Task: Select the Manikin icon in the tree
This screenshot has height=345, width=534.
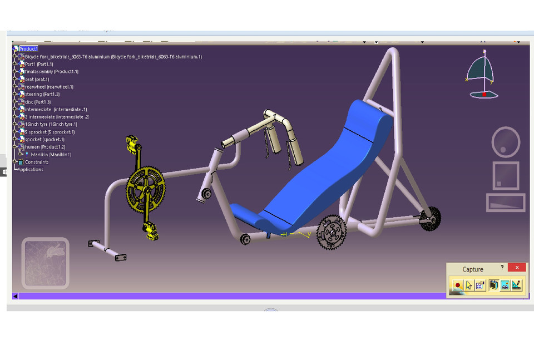Action: coord(27,154)
